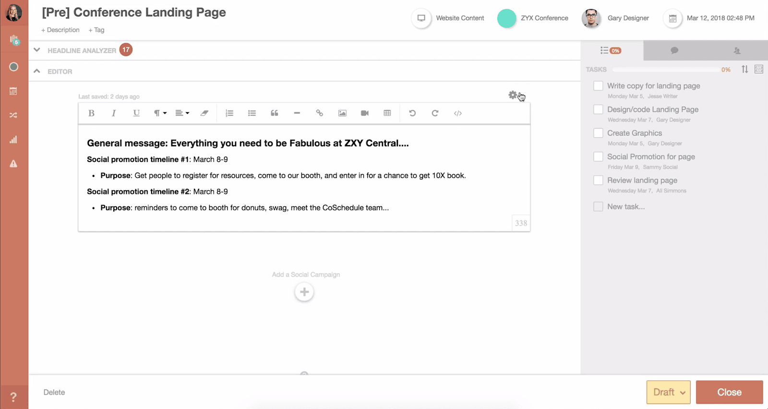Click the New task input field
This screenshot has height=409, width=768.
[626, 207]
